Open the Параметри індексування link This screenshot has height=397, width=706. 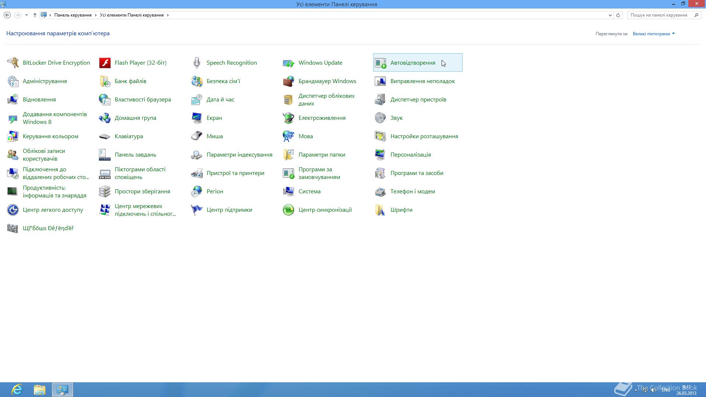point(239,155)
